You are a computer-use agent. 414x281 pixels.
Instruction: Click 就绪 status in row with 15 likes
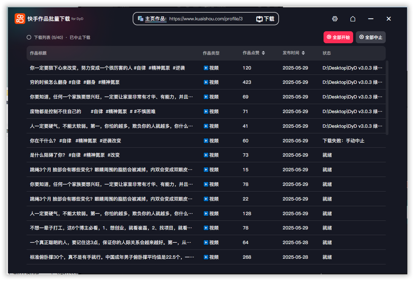pyautogui.click(x=327, y=170)
